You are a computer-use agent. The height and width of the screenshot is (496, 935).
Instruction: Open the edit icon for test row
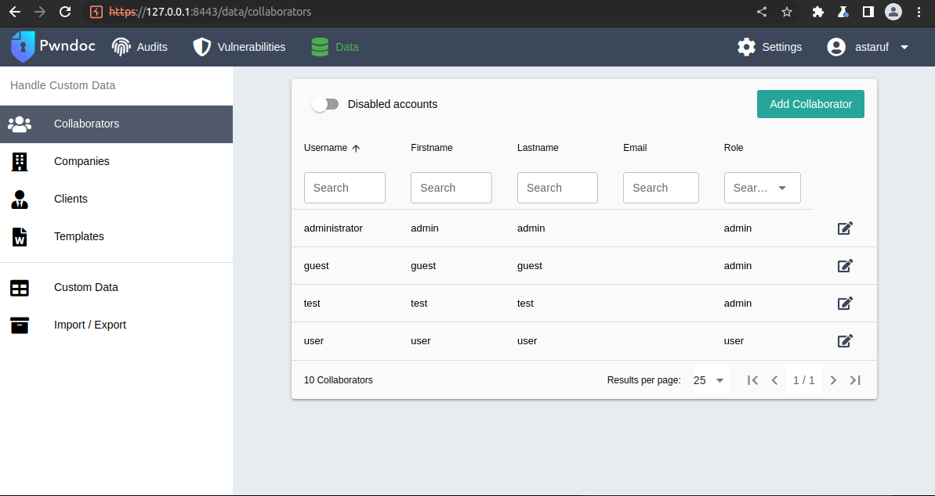[845, 304]
